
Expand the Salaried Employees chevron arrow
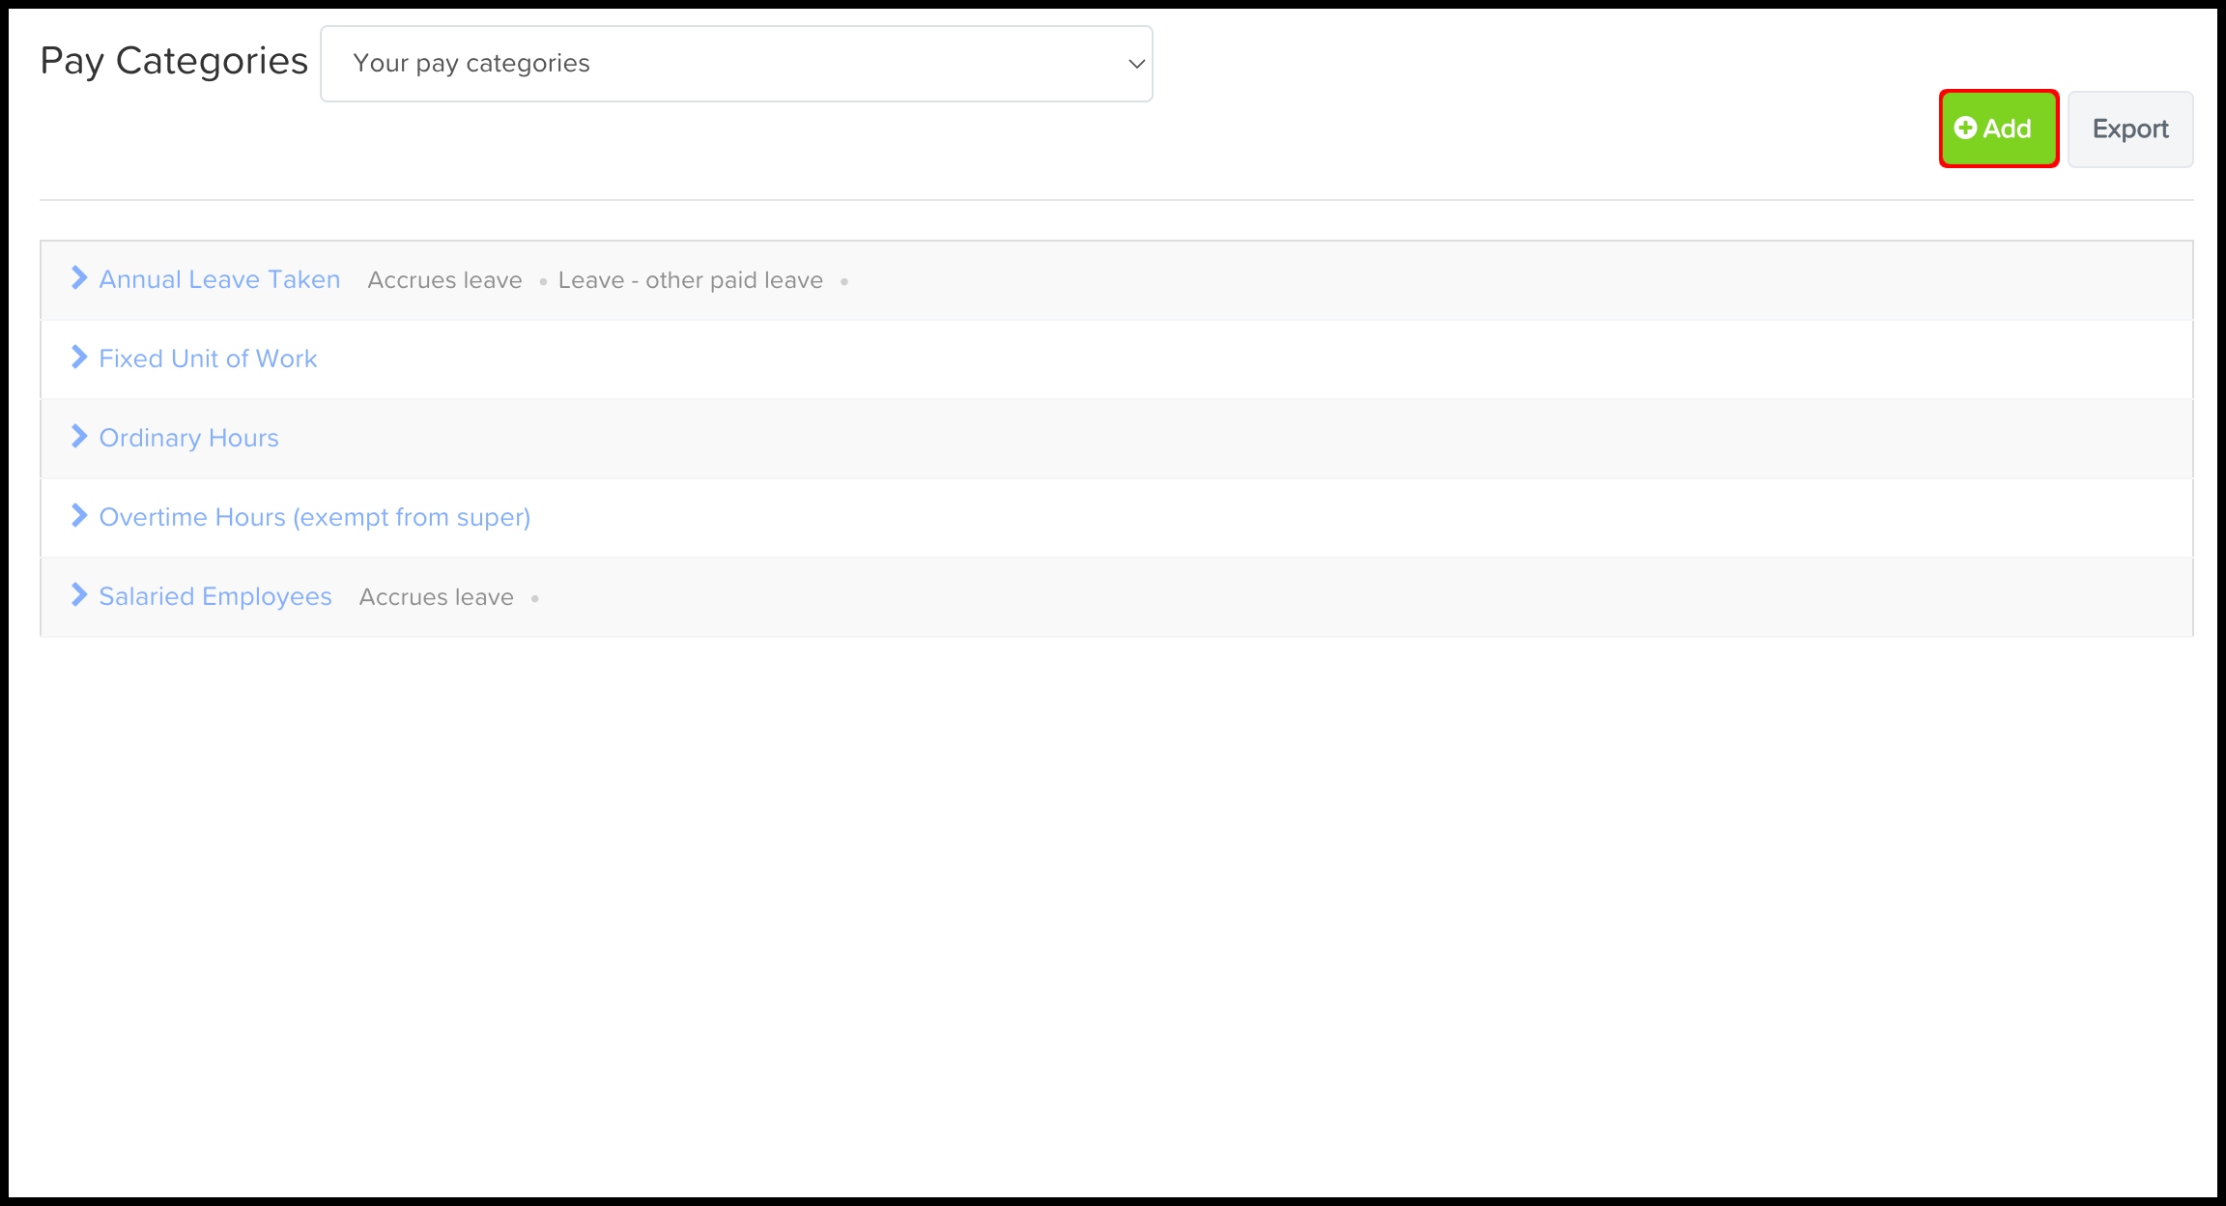point(79,595)
